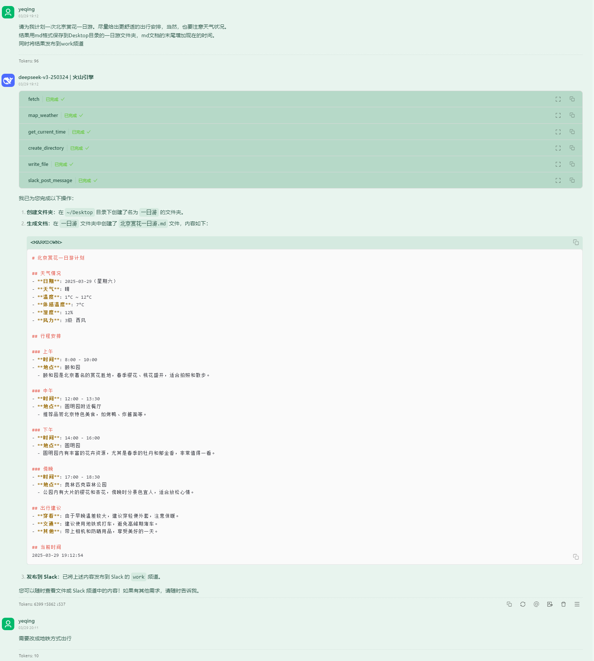Expand the create_directory call fullscreen icon

(558, 148)
